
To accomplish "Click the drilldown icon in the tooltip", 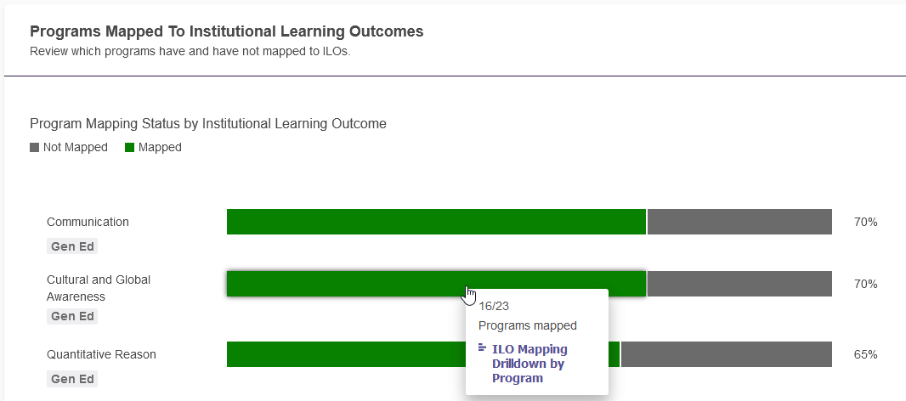I will click(483, 347).
